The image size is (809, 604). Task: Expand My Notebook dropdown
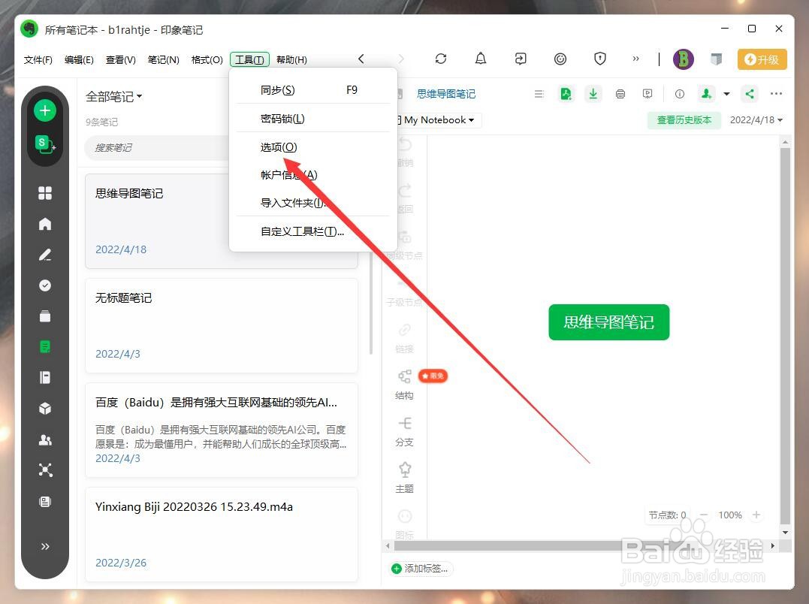[x=439, y=120]
